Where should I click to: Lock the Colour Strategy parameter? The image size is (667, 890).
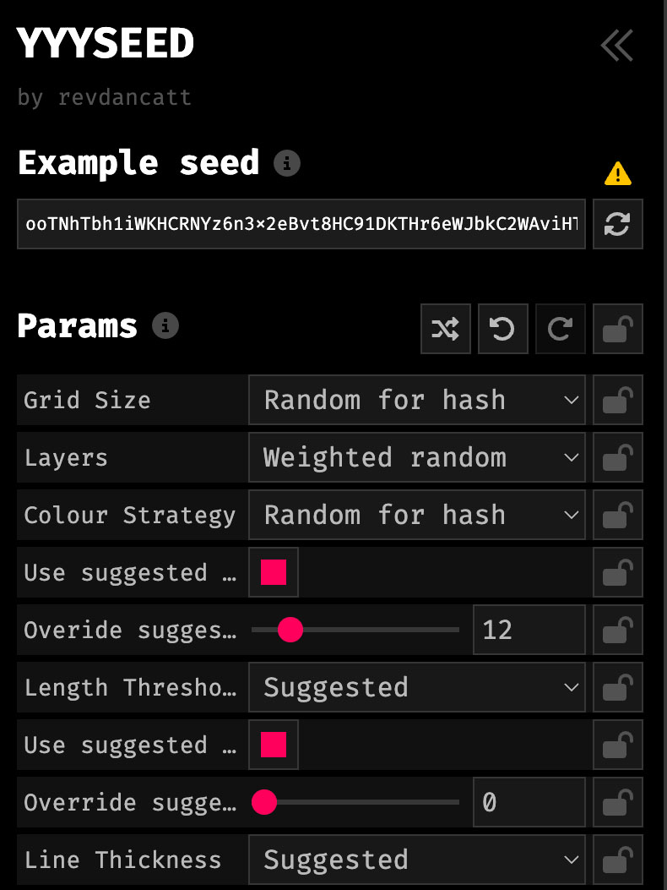point(618,515)
